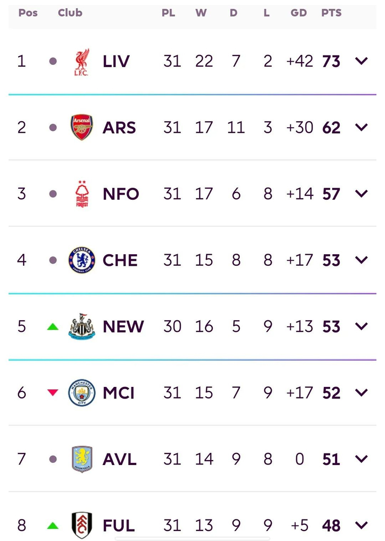Click the Manchester City crest
The height and width of the screenshot is (541, 385).
click(x=82, y=393)
